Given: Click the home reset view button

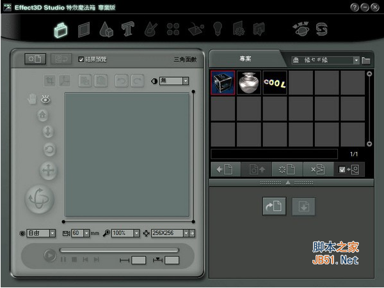Looking at the screenshot, I should click(43, 115).
